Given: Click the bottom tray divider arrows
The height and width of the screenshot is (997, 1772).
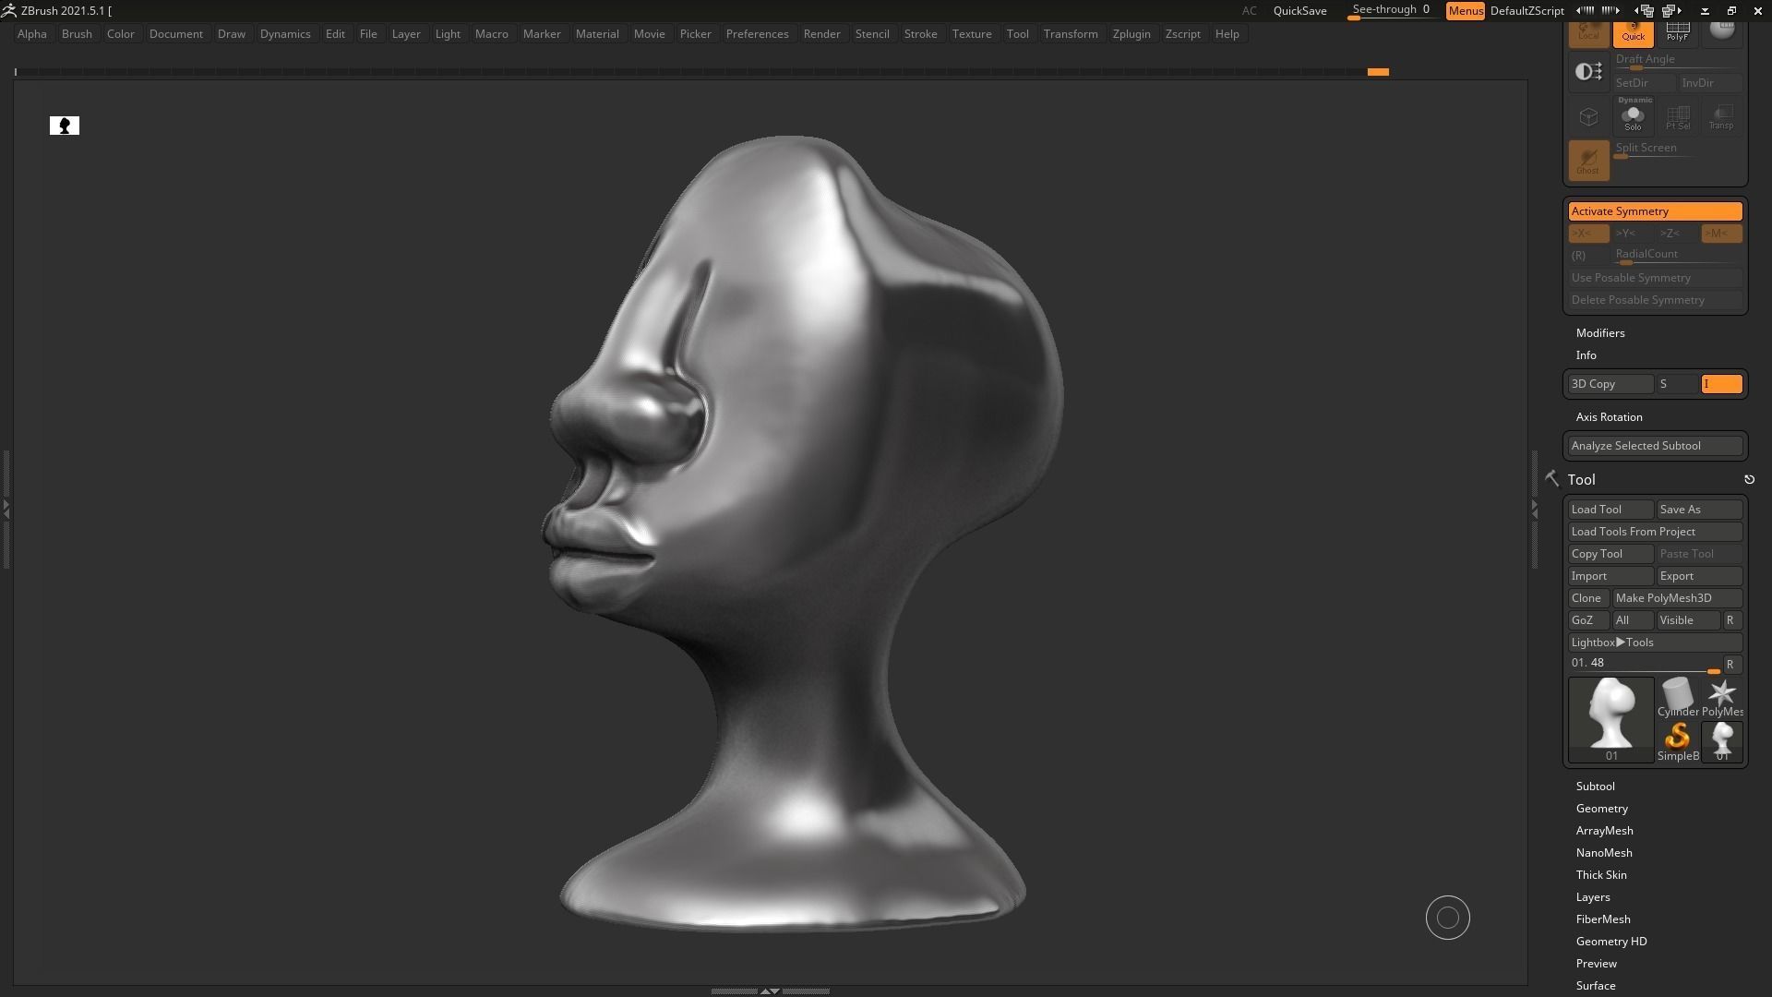Looking at the screenshot, I should coord(770,991).
